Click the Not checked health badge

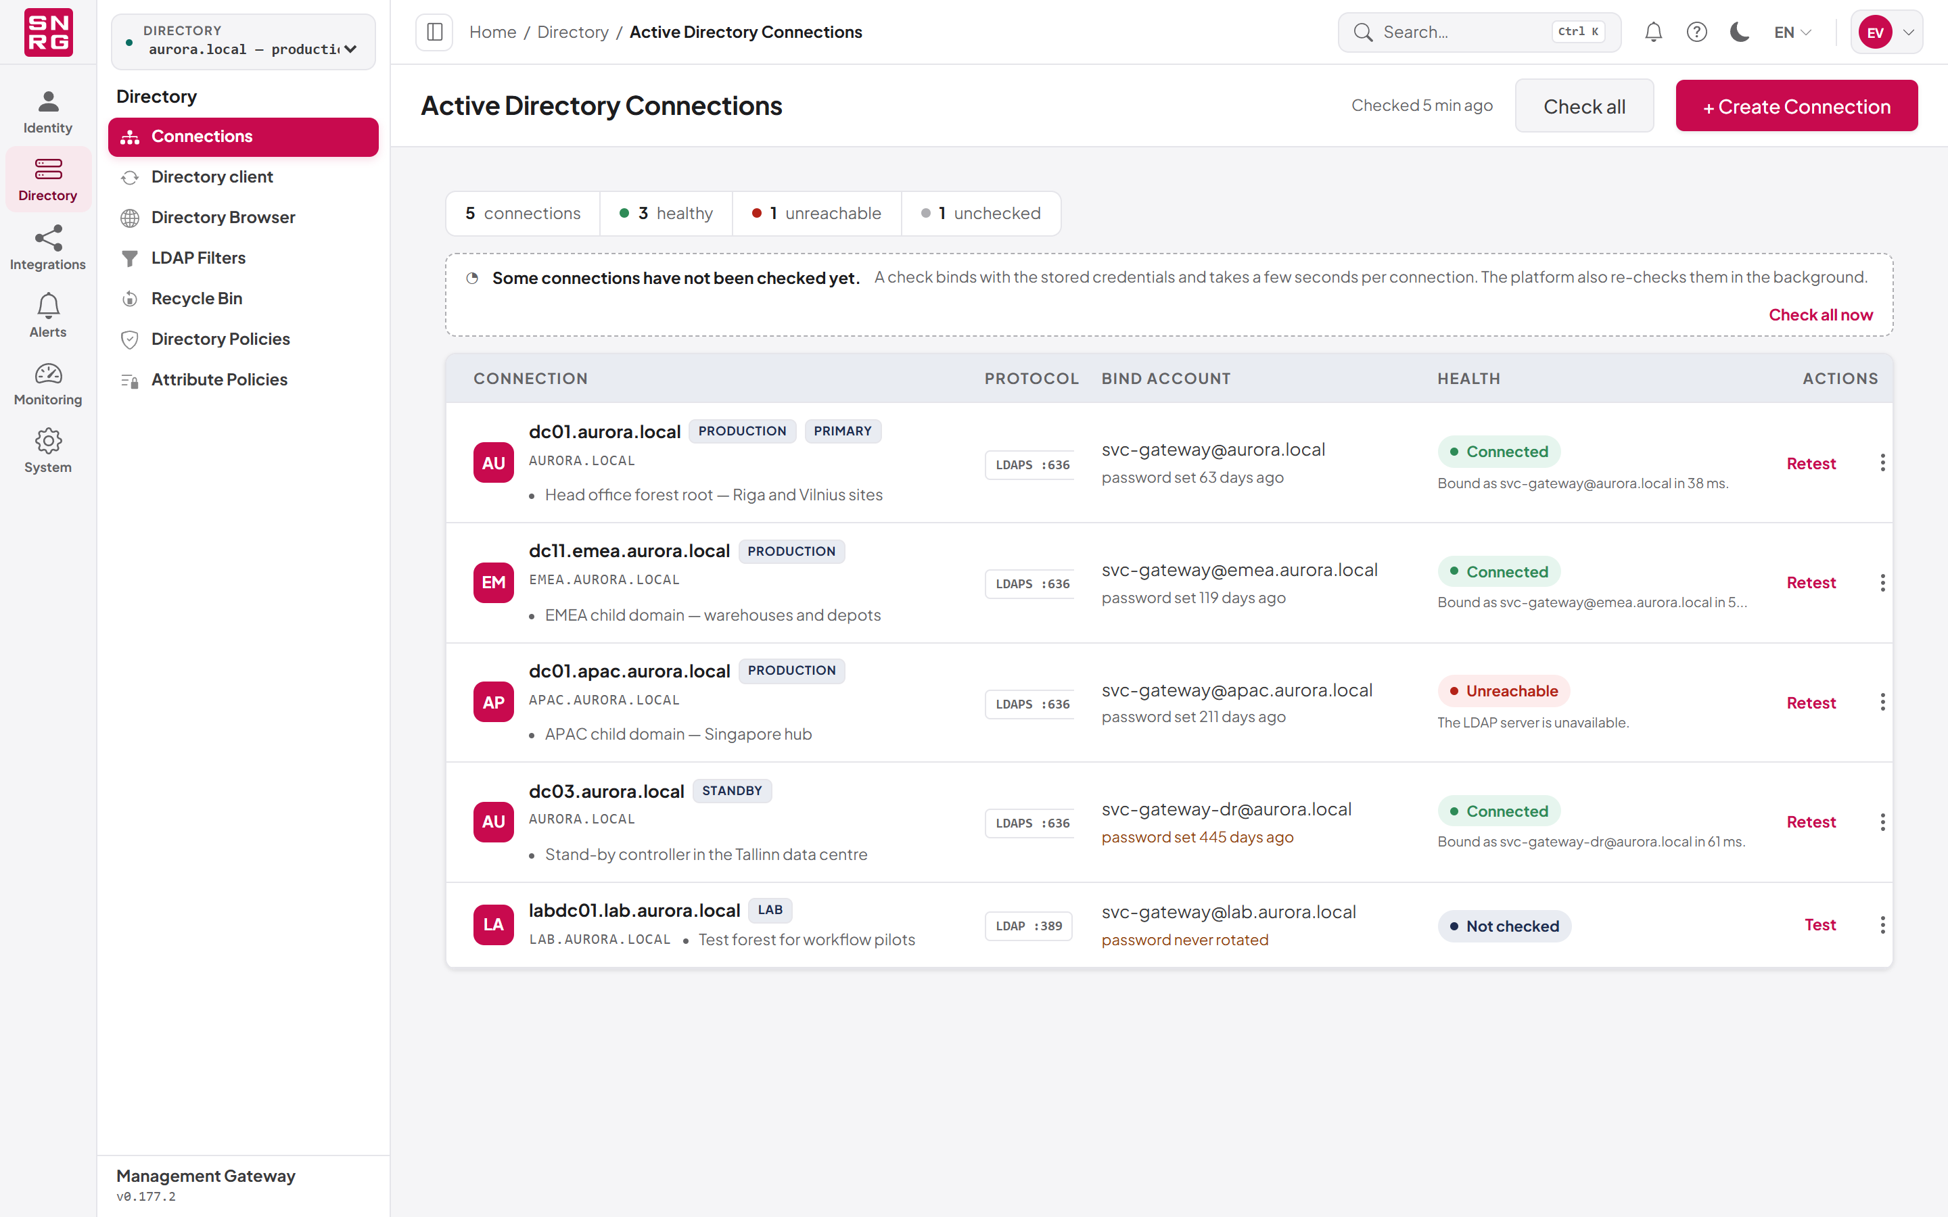point(1504,926)
